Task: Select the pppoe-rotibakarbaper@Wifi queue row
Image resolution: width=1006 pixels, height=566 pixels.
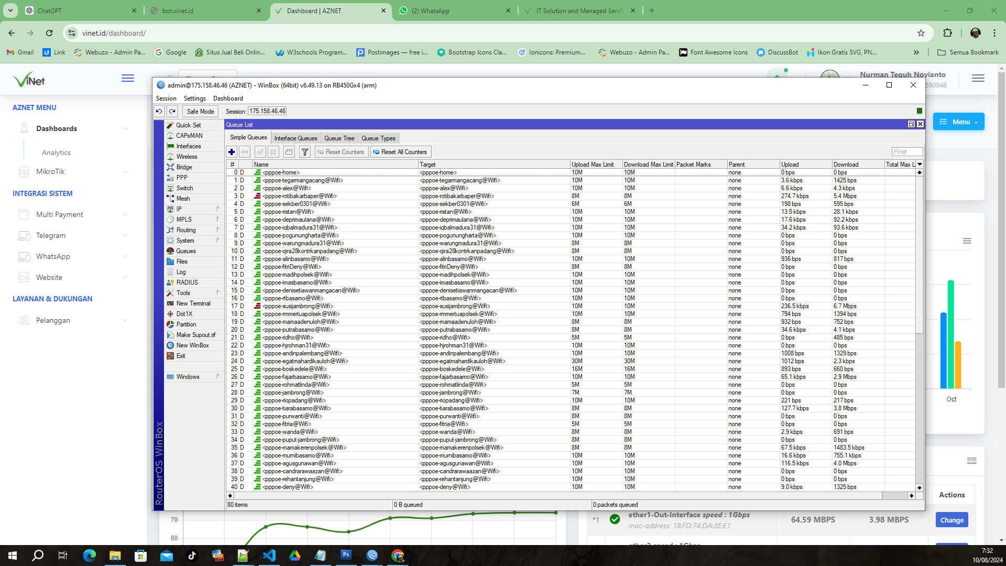Action: [x=571, y=196]
